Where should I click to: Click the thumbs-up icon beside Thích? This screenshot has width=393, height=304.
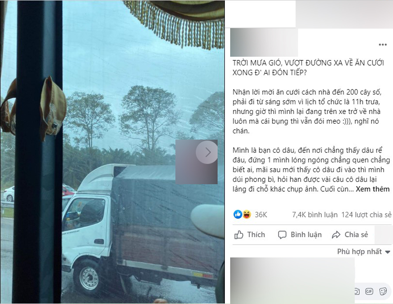click(238, 235)
